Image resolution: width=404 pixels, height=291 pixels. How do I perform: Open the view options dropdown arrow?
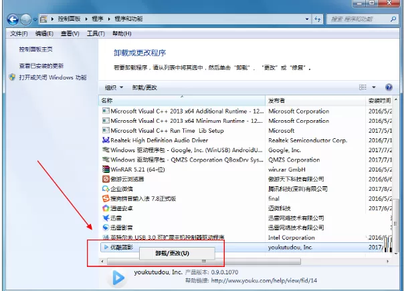coord(374,87)
